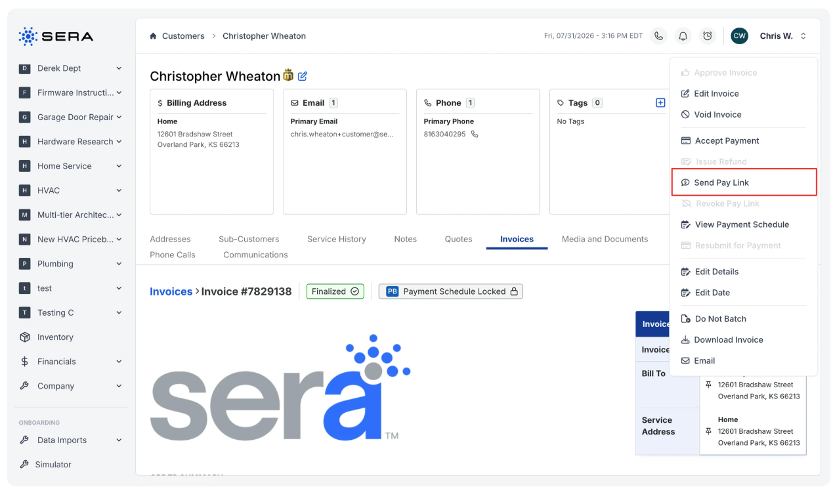Screen dimensions: 833x489
Task: Click the P icon for Plumbing
Action: tap(25, 264)
